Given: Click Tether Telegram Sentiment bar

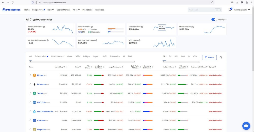Looking at the screenshot, I should pos(183,93).
